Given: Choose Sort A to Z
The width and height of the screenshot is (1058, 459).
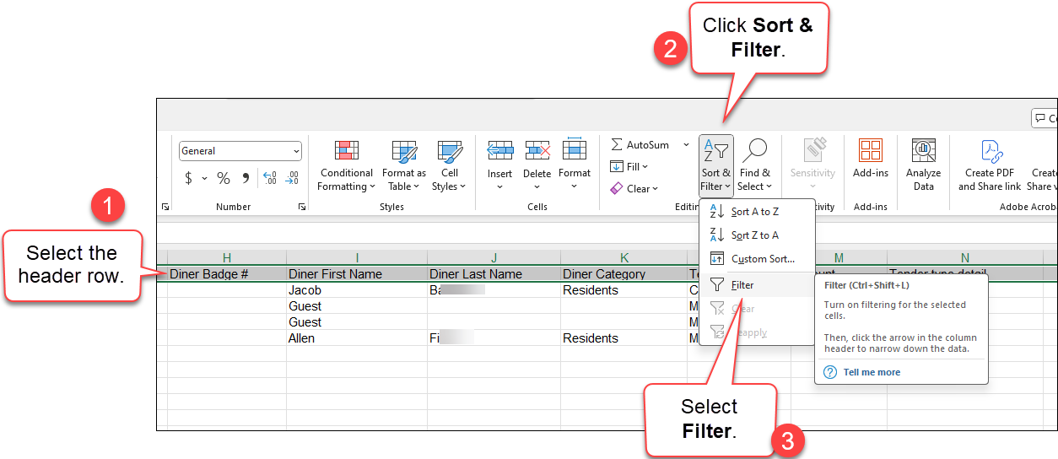Looking at the screenshot, I should coord(757,212).
